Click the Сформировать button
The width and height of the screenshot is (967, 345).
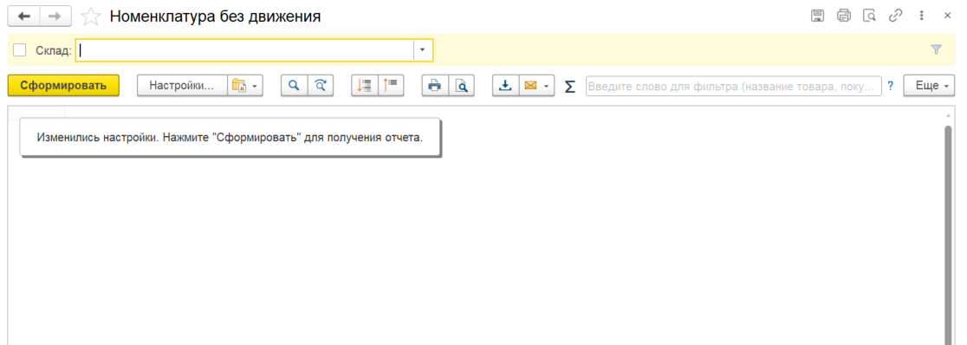point(63,86)
